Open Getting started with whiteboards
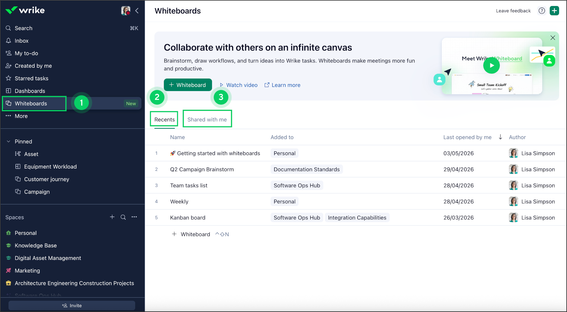The image size is (567, 312). tap(215, 153)
